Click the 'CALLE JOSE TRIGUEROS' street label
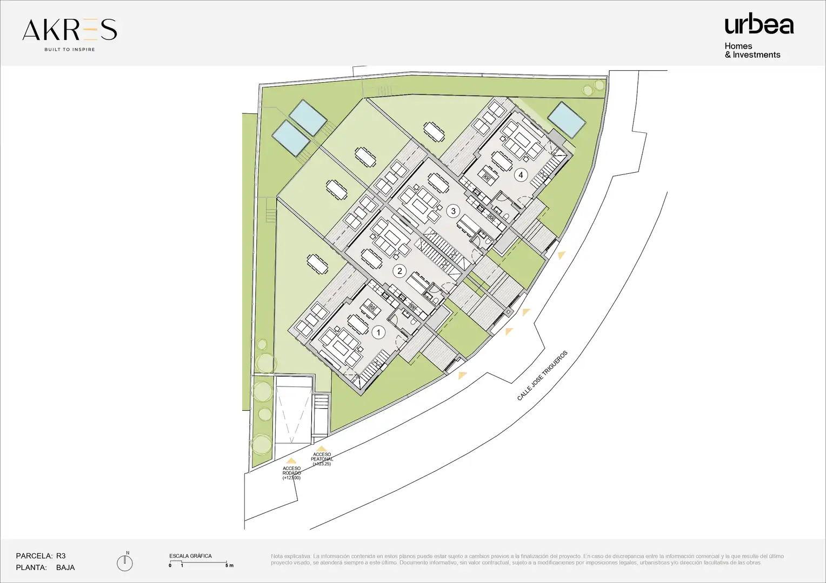 542,376
